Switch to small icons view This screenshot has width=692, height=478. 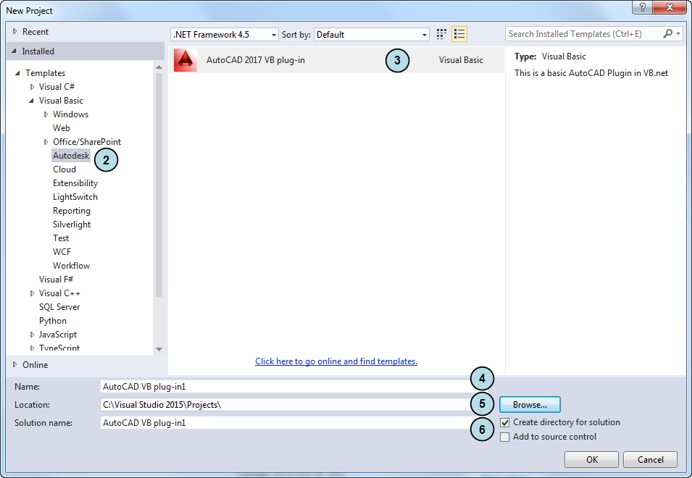pos(441,34)
